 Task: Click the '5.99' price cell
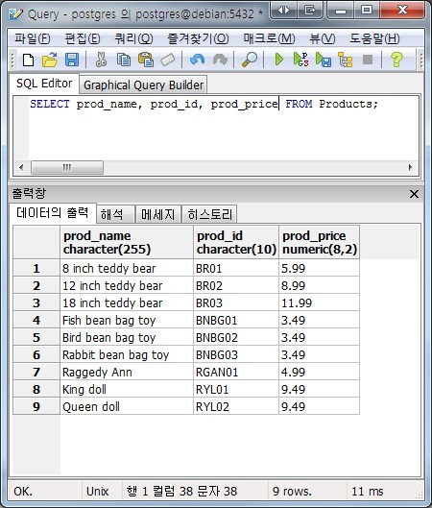(320, 268)
